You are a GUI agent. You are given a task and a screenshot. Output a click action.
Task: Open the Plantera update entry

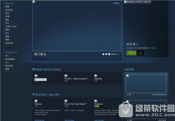pos(38,104)
